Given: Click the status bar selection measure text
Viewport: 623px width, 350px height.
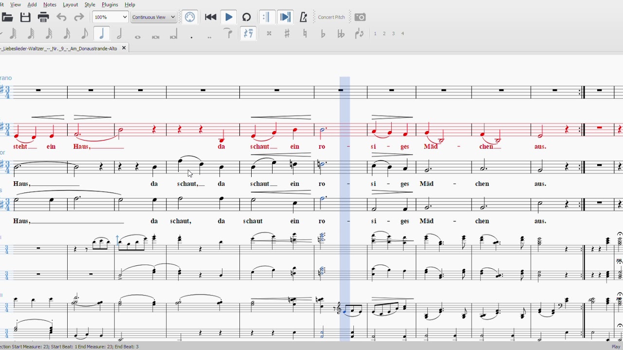Looking at the screenshot, I should coord(70,347).
